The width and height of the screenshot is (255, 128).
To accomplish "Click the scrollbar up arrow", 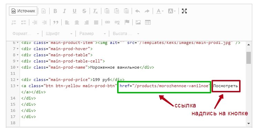I will [248, 45].
